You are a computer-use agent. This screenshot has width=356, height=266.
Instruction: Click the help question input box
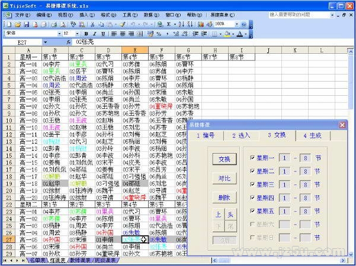(x=299, y=15)
